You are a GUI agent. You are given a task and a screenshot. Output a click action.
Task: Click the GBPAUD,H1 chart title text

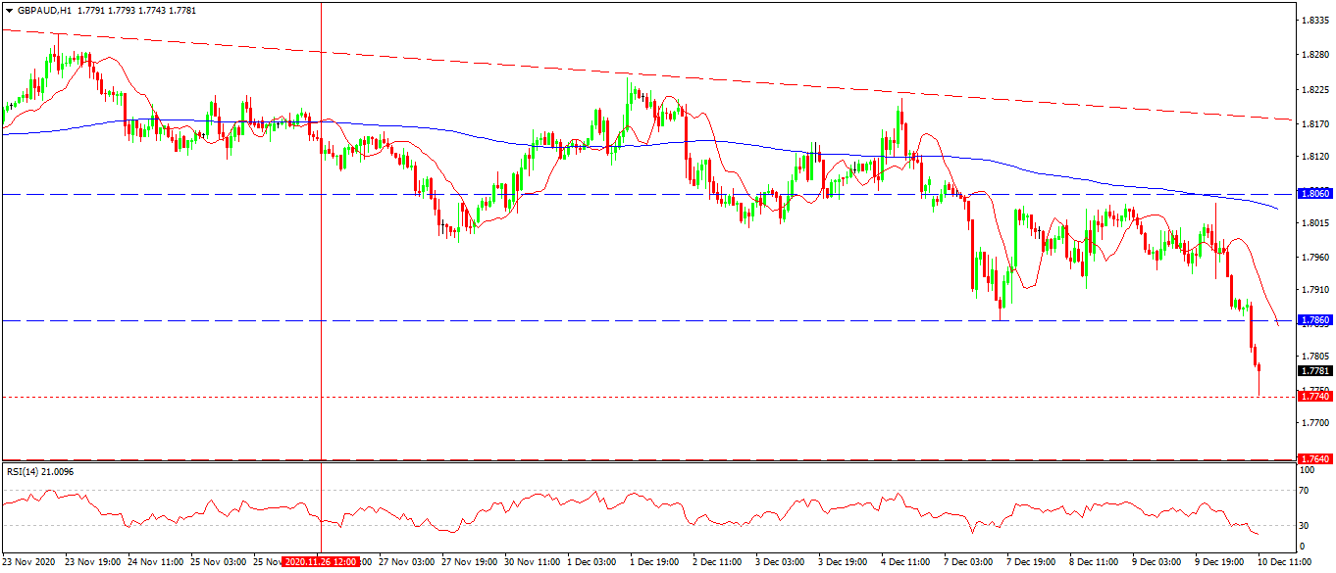pos(44,10)
